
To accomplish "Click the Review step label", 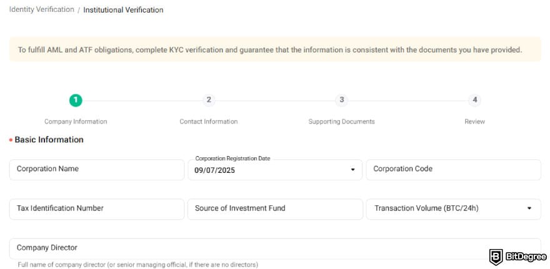I will tap(474, 122).
